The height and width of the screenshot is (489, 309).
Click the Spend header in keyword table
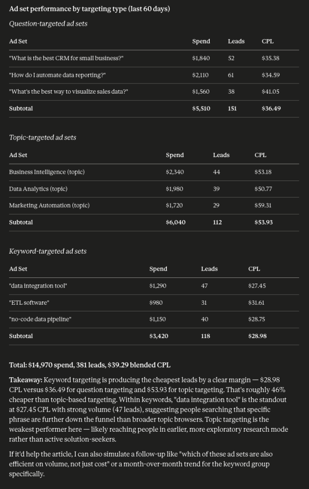coord(158,269)
